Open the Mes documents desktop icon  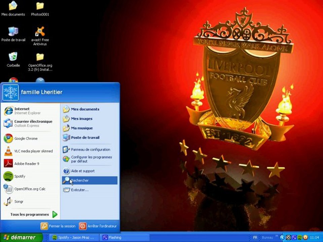pyautogui.click(x=13, y=9)
